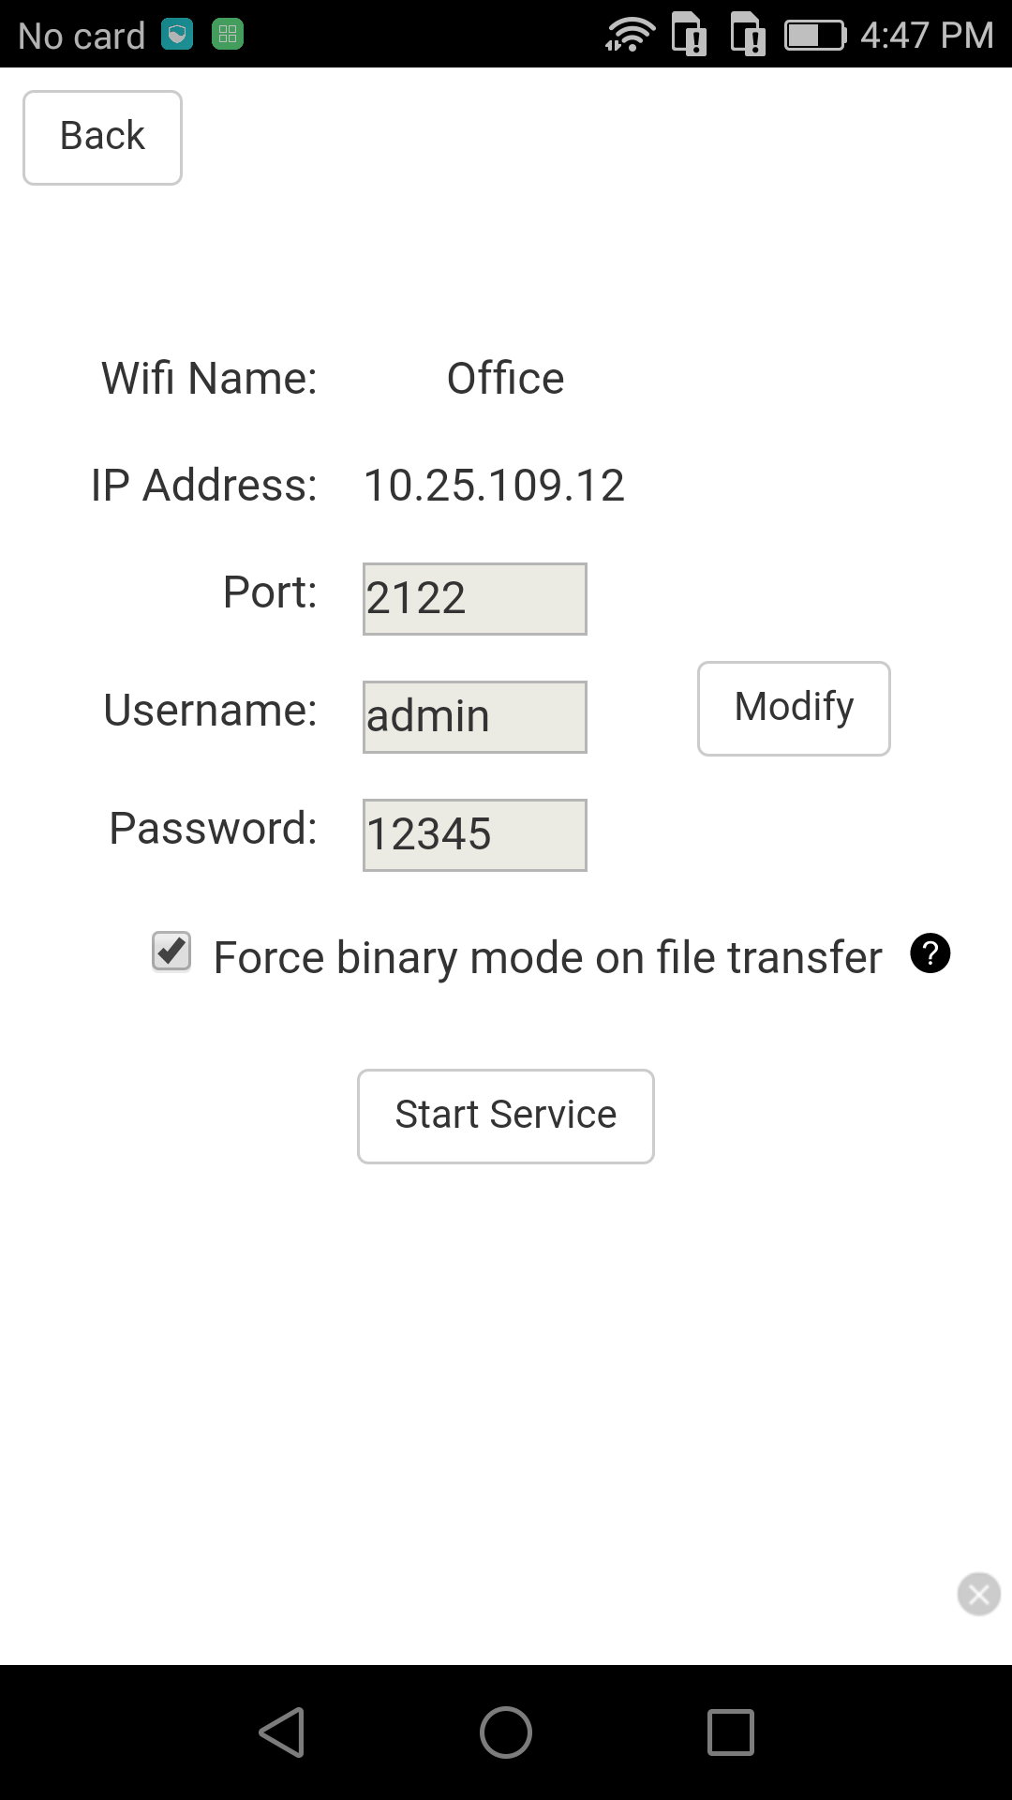Tap the Android back navigation triangle
Image resolution: width=1012 pixels, height=1800 pixels.
281,1732
